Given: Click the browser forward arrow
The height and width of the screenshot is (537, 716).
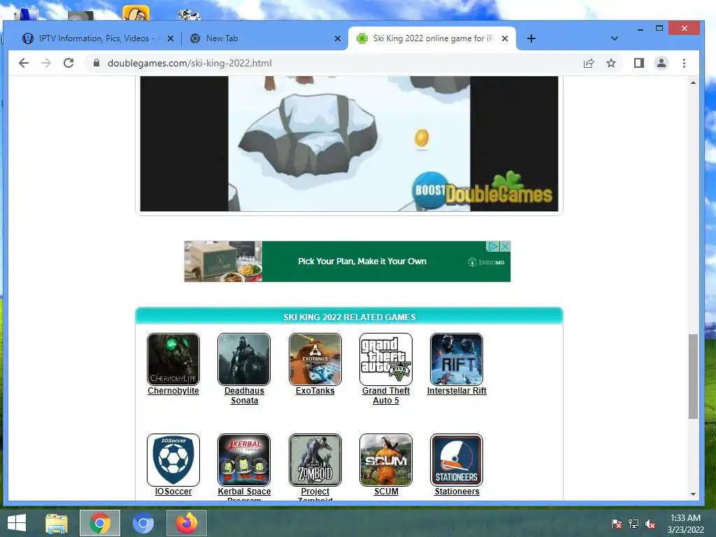Looking at the screenshot, I should (x=46, y=63).
